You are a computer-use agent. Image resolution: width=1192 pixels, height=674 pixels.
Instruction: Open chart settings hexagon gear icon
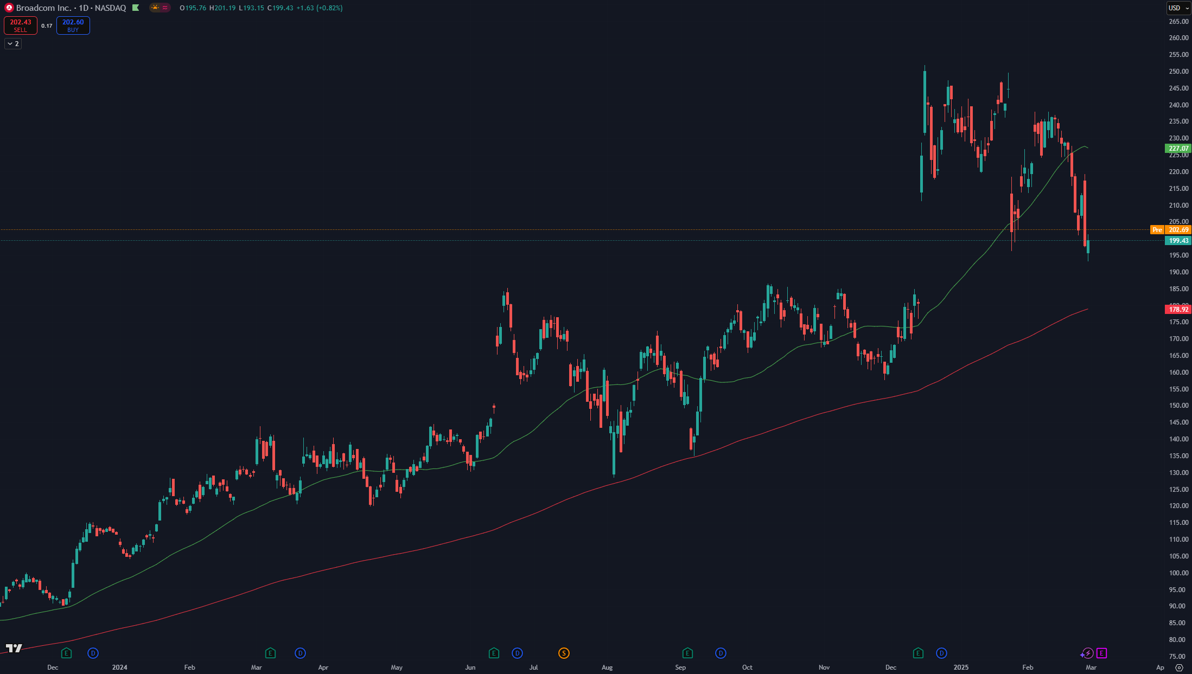point(1179,667)
